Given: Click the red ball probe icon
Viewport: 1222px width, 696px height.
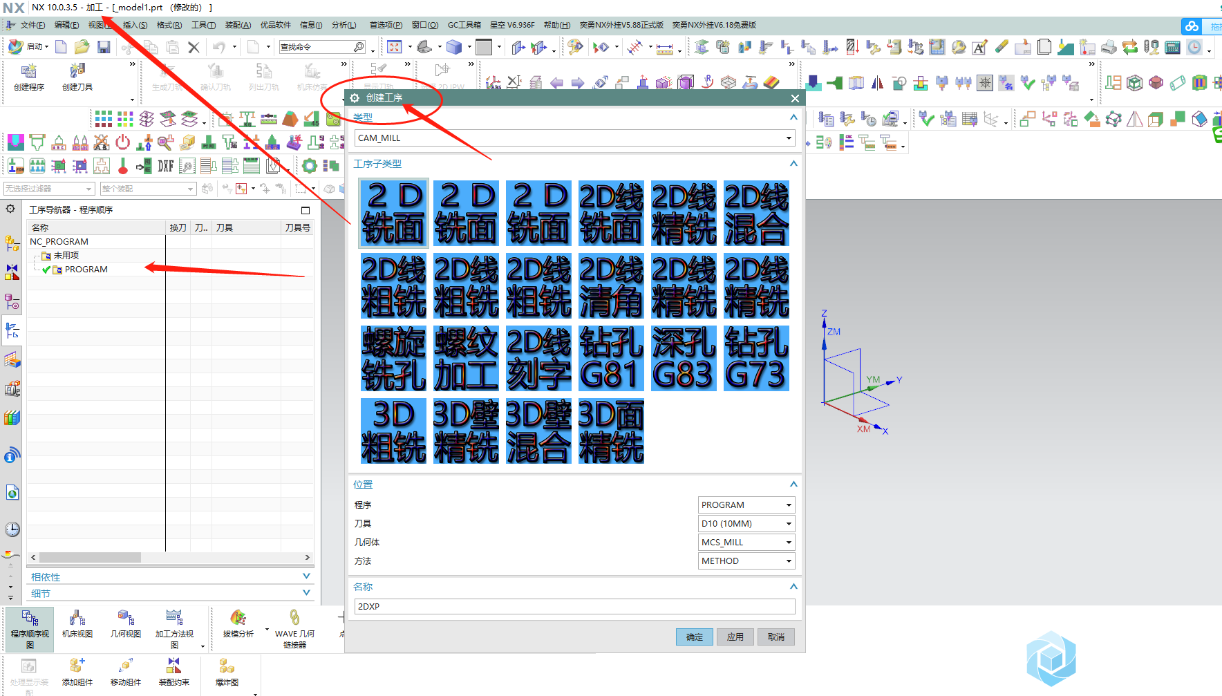Looking at the screenshot, I should pos(123,166).
